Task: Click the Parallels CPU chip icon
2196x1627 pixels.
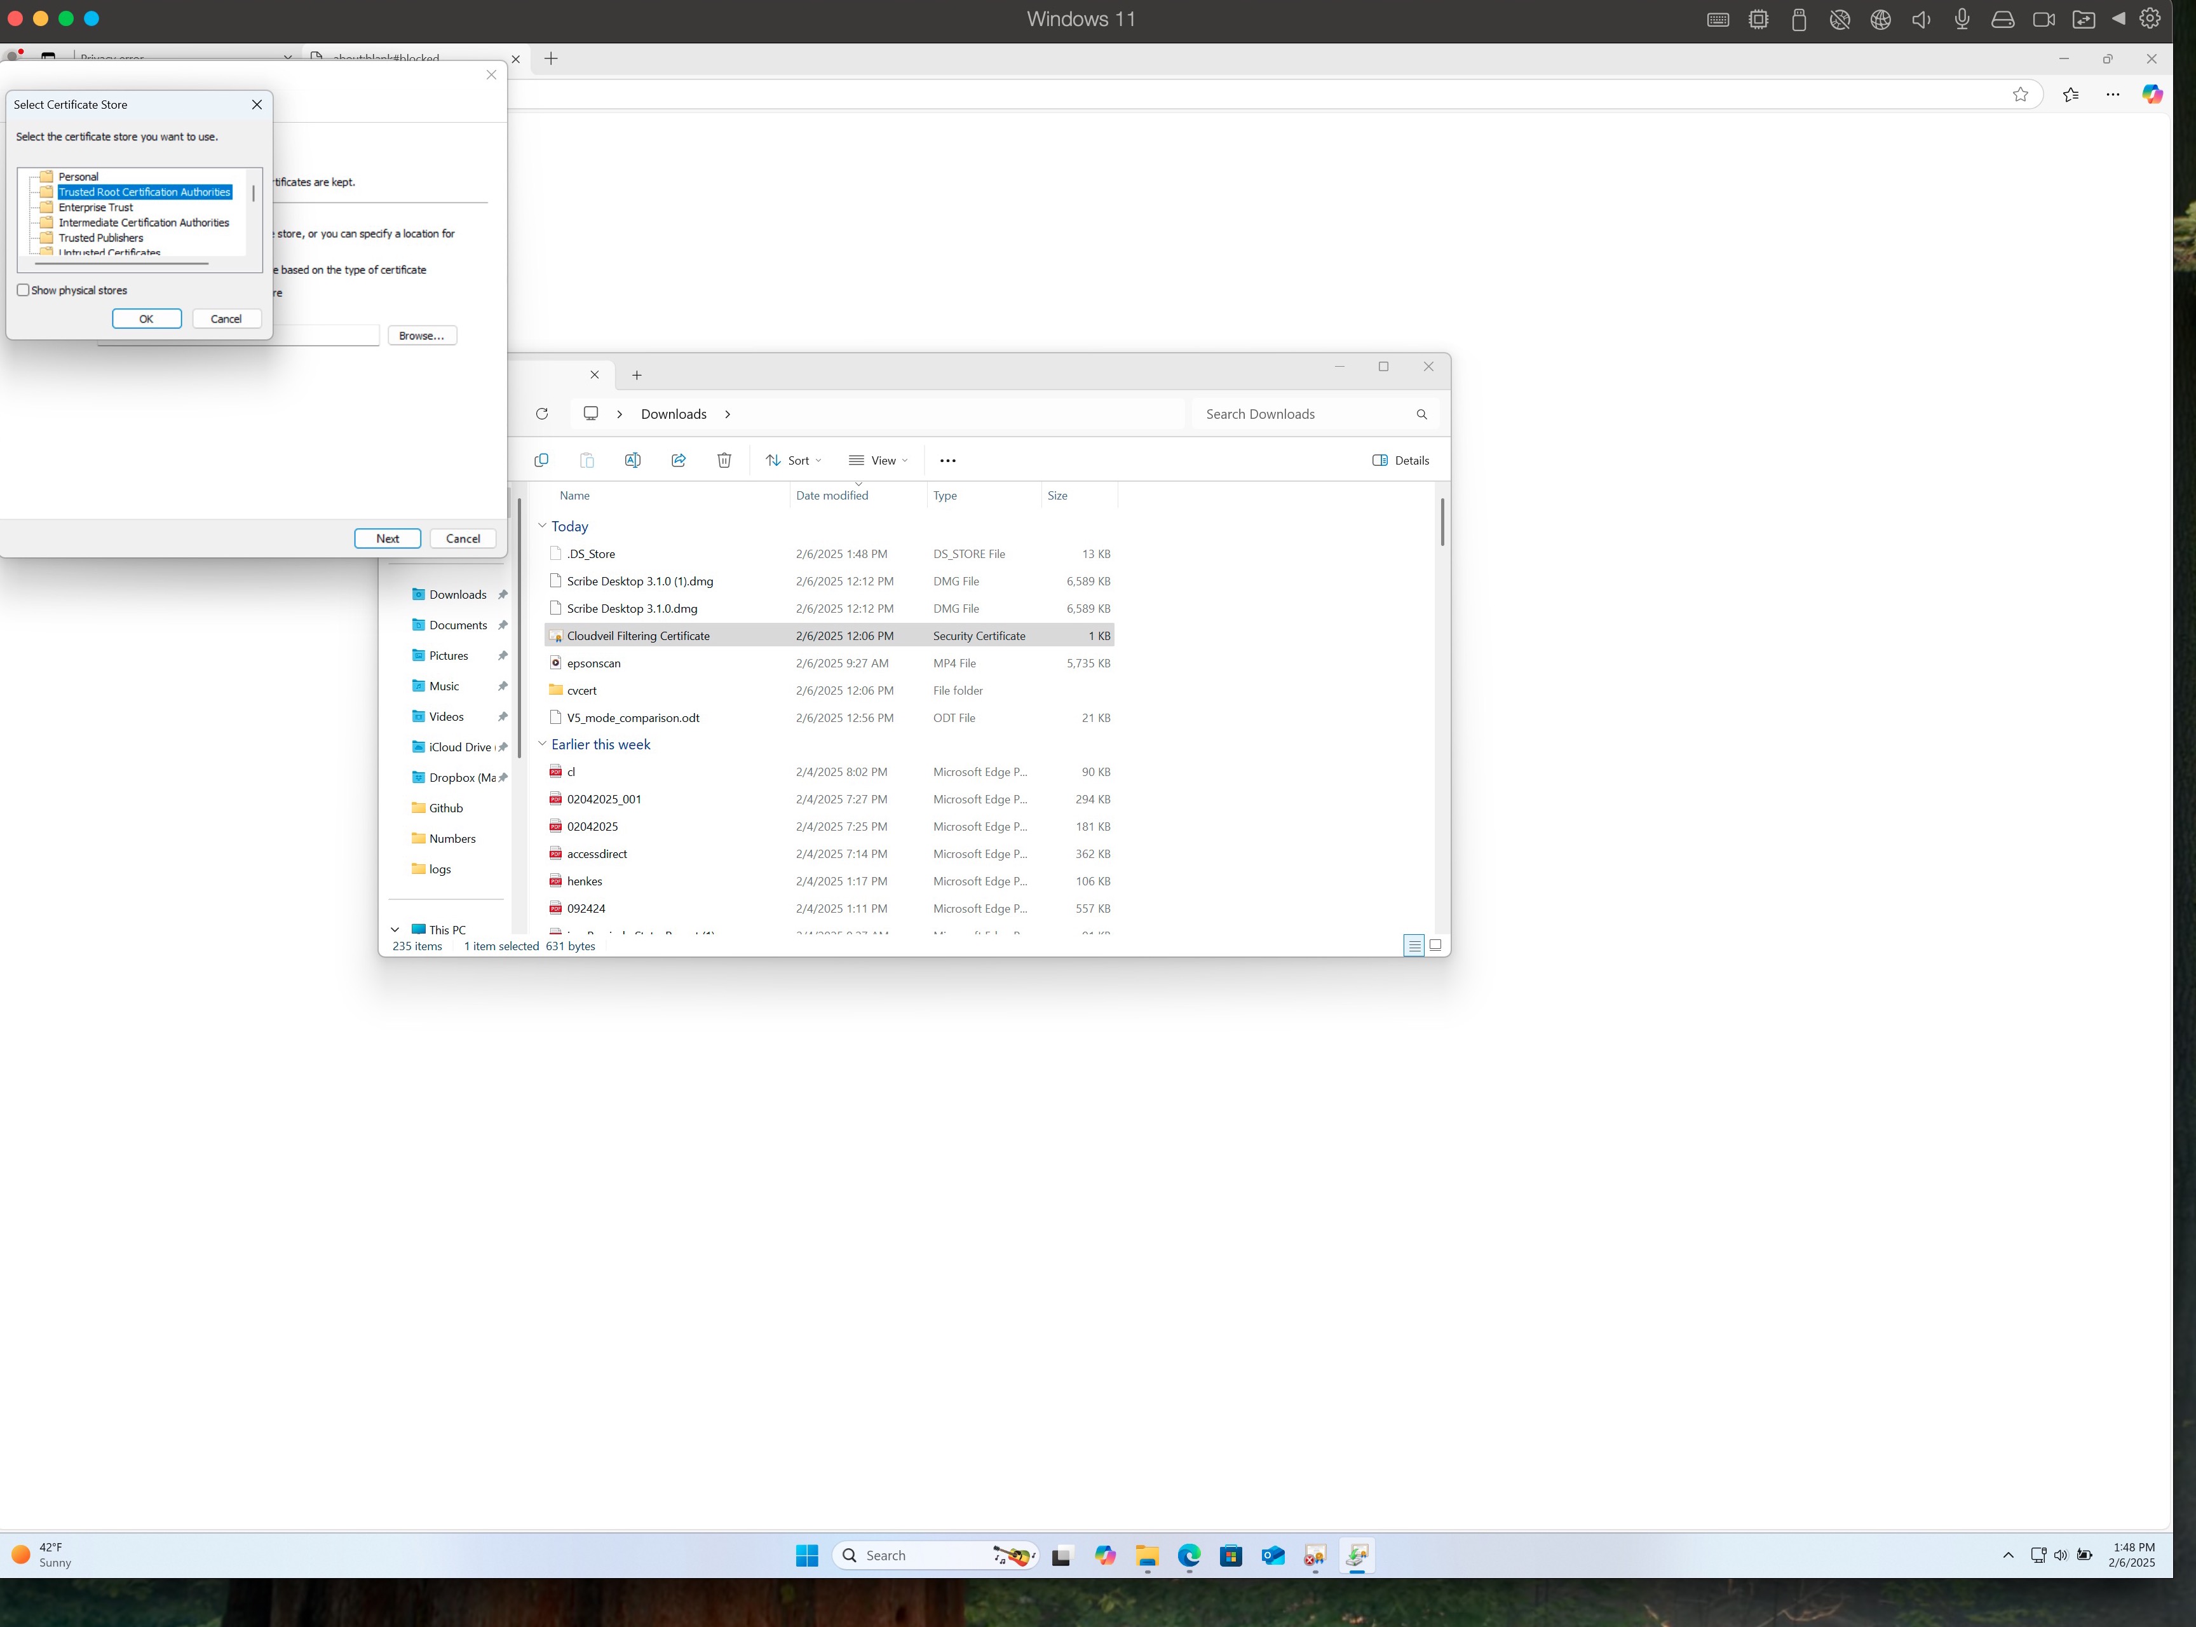Action: point(1758,20)
